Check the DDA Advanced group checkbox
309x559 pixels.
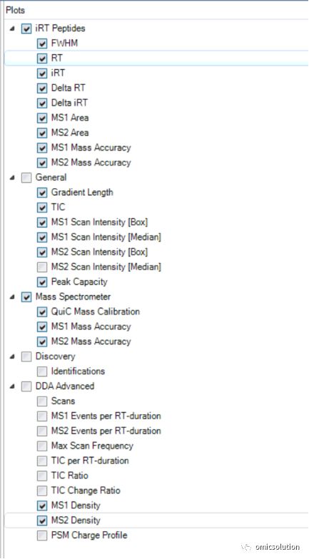[x=26, y=386]
